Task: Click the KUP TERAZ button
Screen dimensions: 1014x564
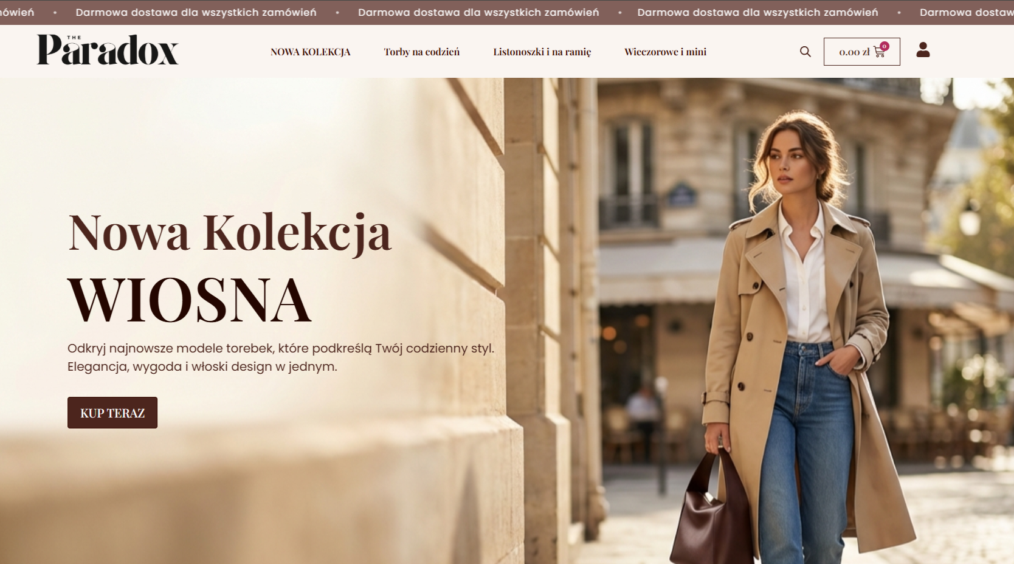Action: (x=112, y=413)
